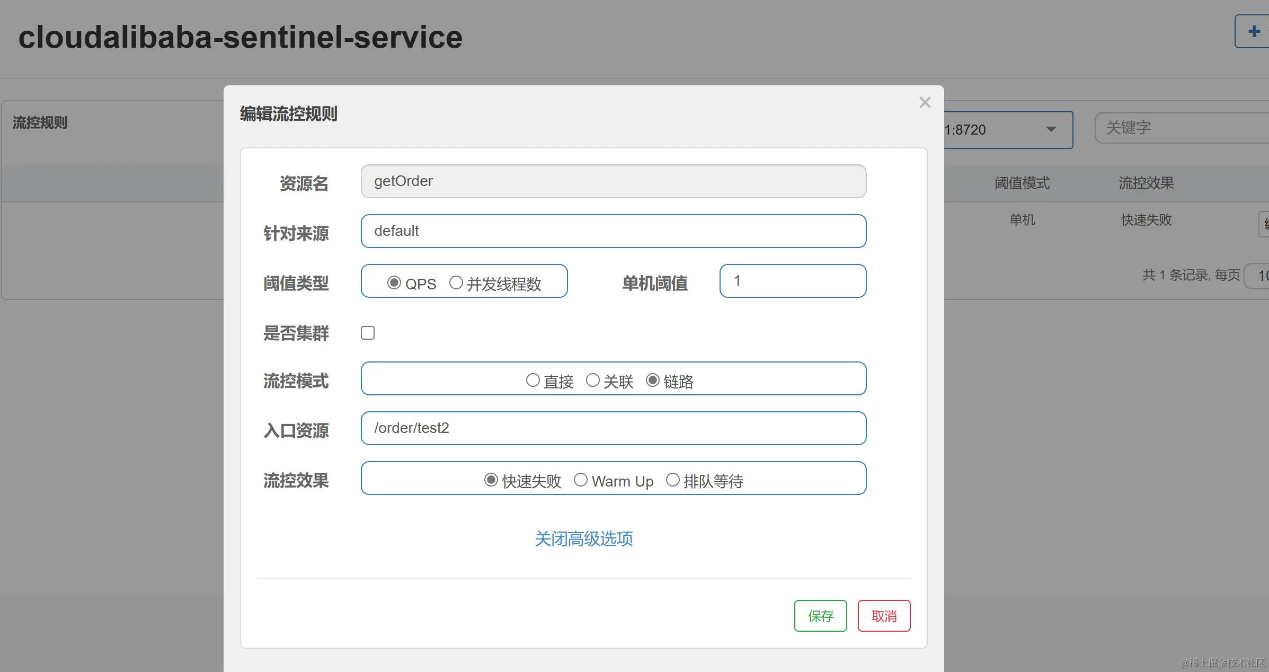Select 快速失败 flow control effect
Viewport: 1269px width, 672px height.
(491, 480)
